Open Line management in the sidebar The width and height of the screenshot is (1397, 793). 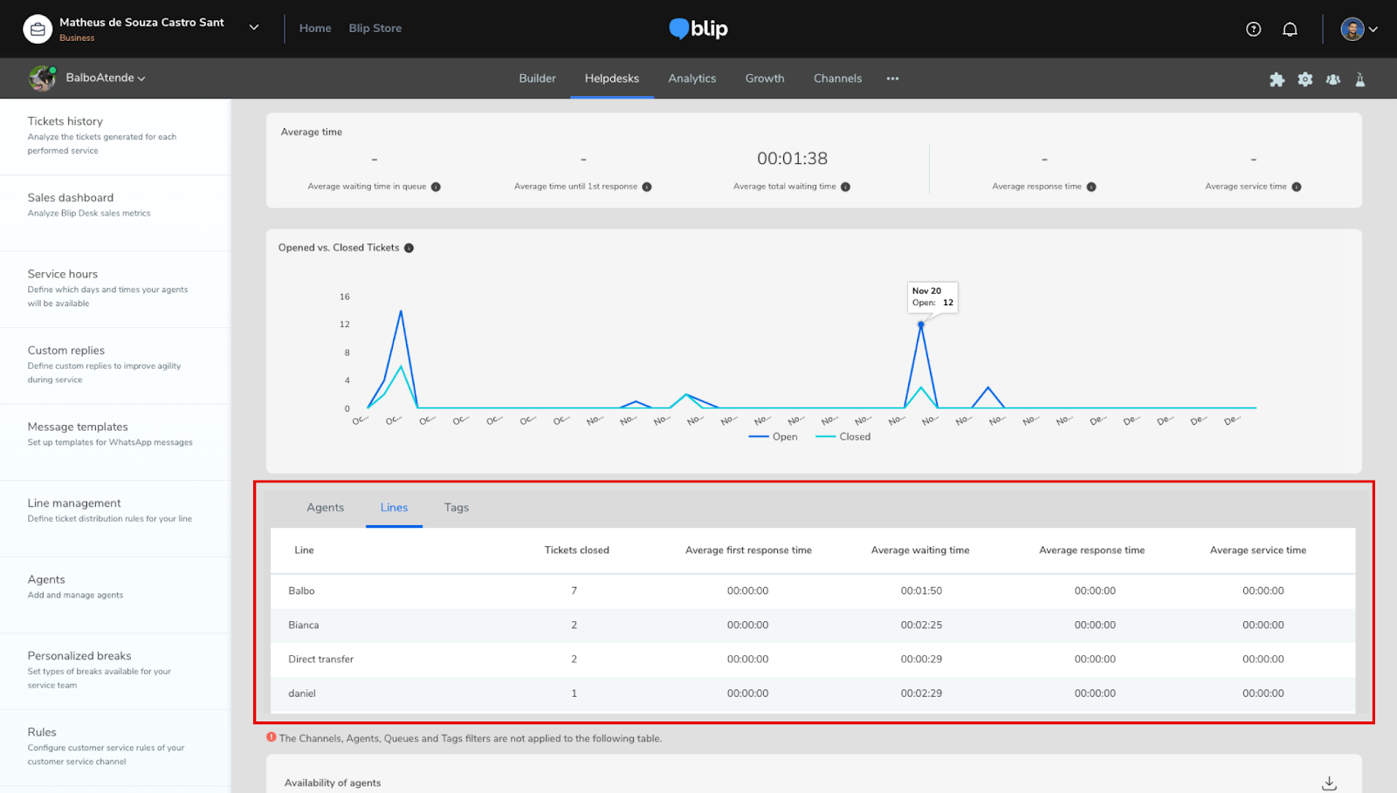tap(74, 503)
